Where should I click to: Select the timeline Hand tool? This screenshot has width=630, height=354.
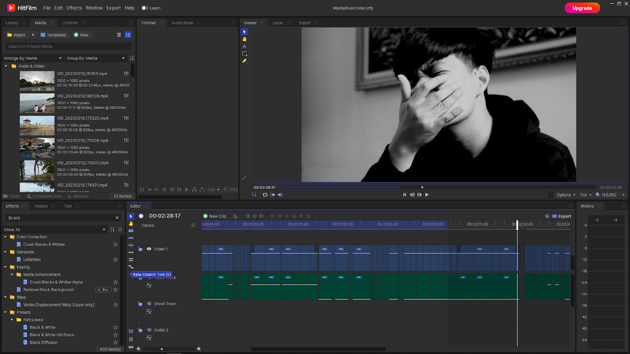click(x=131, y=223)
